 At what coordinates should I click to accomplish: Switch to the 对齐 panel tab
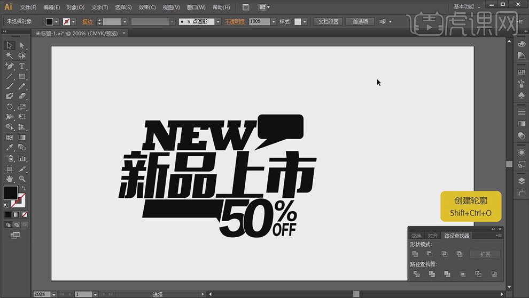tap(432, 236)
